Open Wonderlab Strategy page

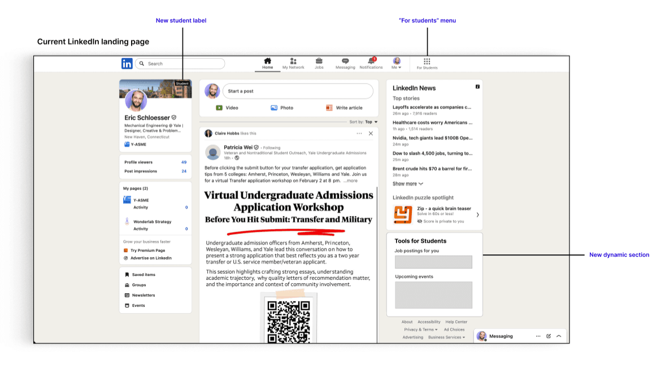[x=152, y=222]
